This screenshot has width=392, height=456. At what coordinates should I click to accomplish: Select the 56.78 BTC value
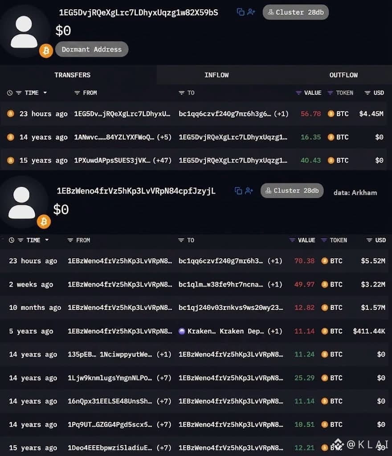310,114
